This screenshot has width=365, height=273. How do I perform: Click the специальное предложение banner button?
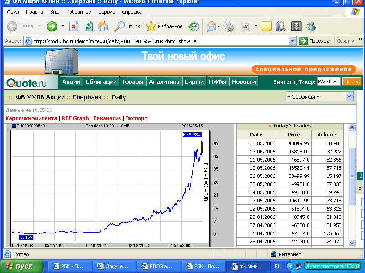point(304,69)
